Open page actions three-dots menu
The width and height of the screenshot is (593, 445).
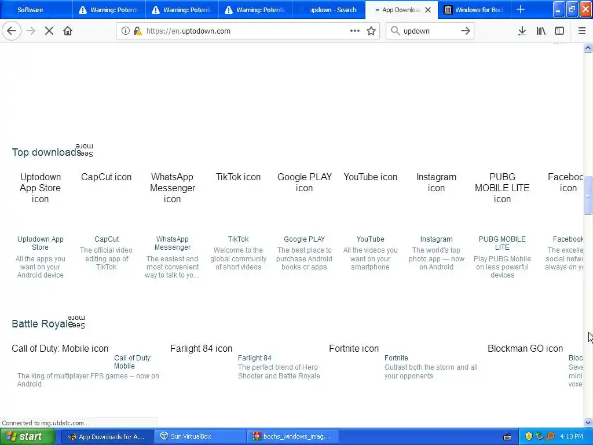pyautogui.click(x=355, y=31)
